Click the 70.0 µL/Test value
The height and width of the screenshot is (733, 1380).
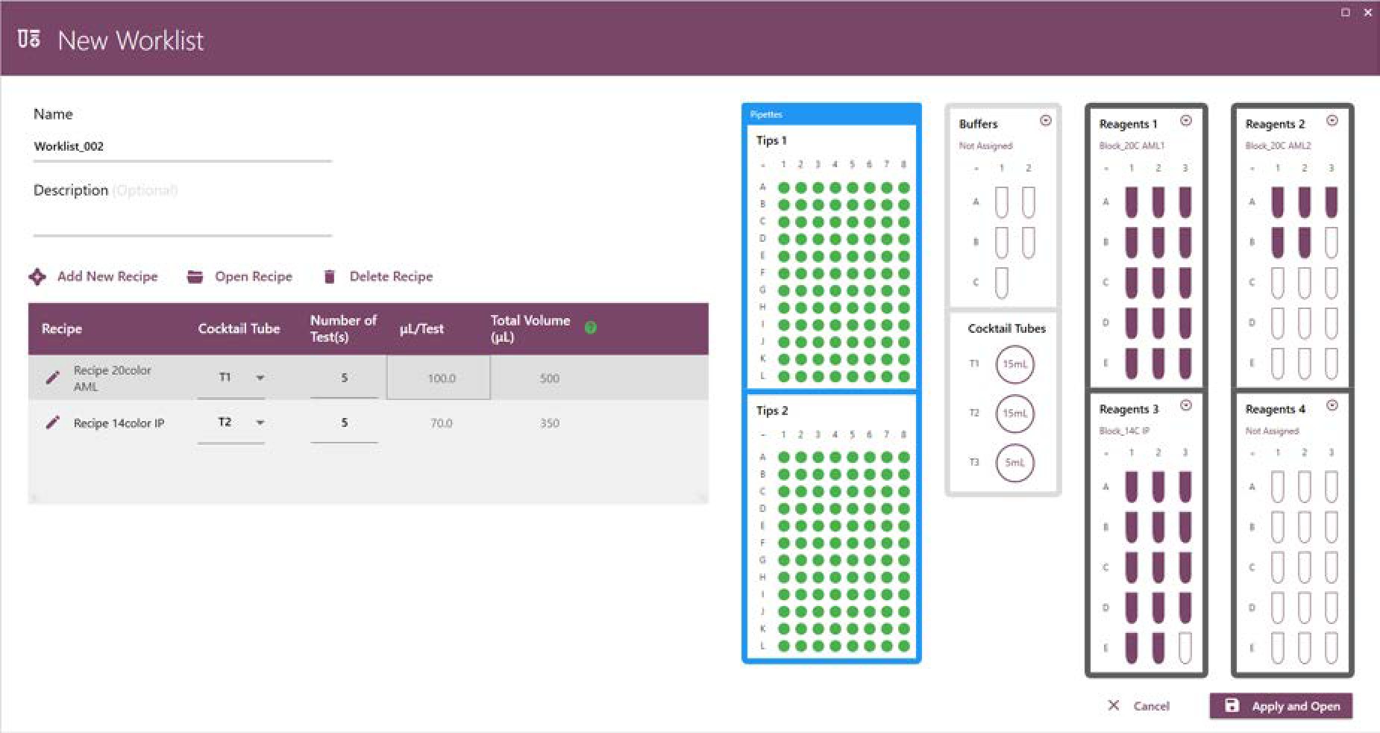pyautogui.click(x=441, y=423)
